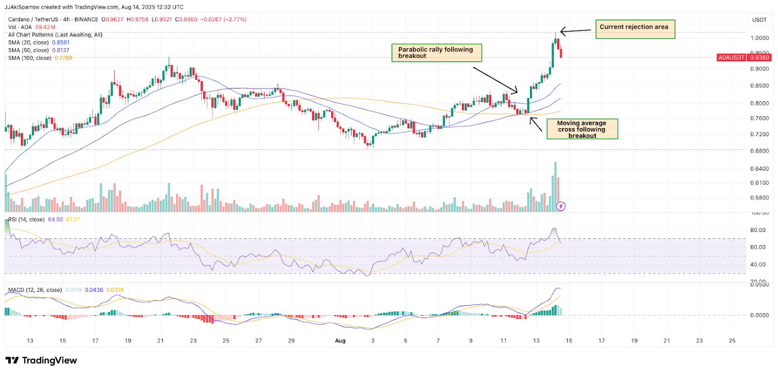The image size is (778, 374).
Task: Select the SMA (100, close) indicator legend
Action: (30, 58)
